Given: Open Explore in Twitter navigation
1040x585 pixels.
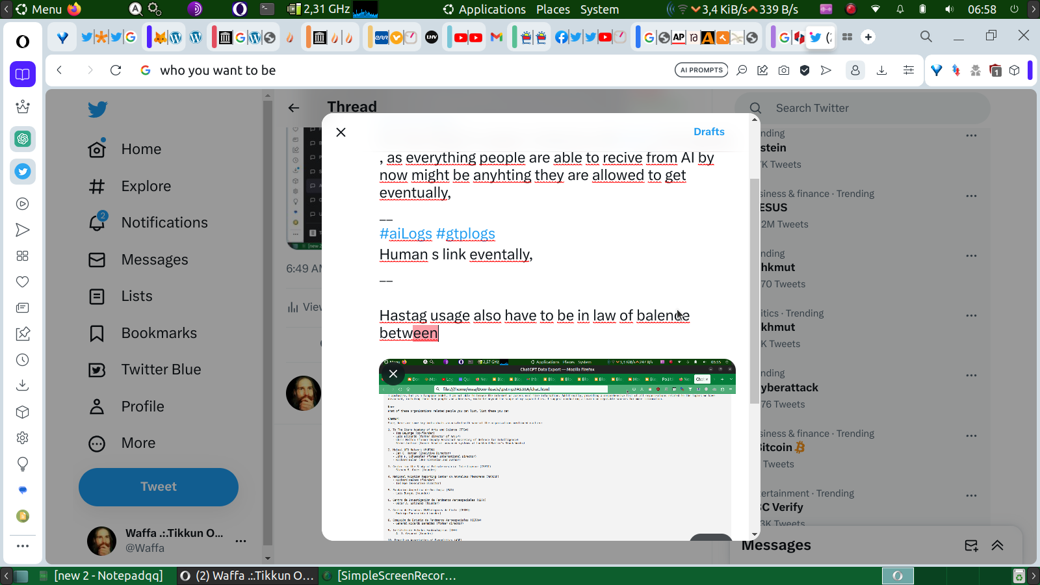Looking at the screenshot, I should 129,187.
